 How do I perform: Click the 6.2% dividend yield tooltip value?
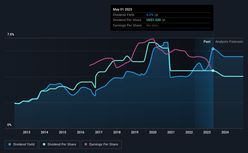[150, 15]
